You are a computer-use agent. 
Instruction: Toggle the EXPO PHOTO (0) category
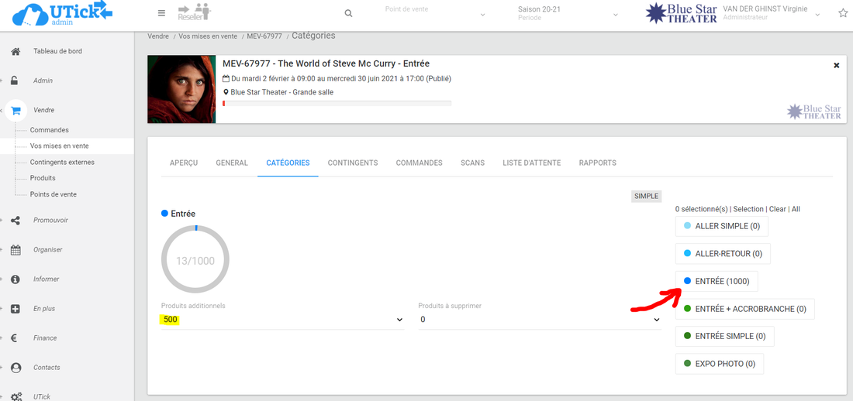tap(719, 364)
